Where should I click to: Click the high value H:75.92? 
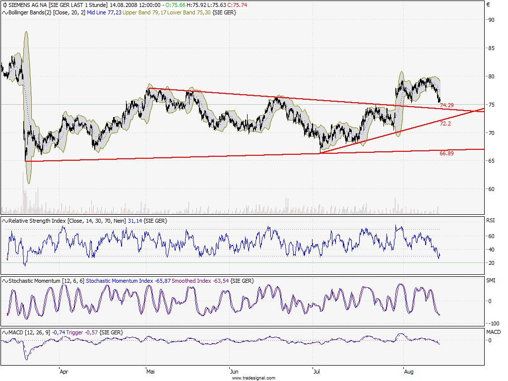click(x=196, y=5)
